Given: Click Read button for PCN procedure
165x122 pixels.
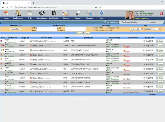Looking at the screenshot, I should click(159, 41).
